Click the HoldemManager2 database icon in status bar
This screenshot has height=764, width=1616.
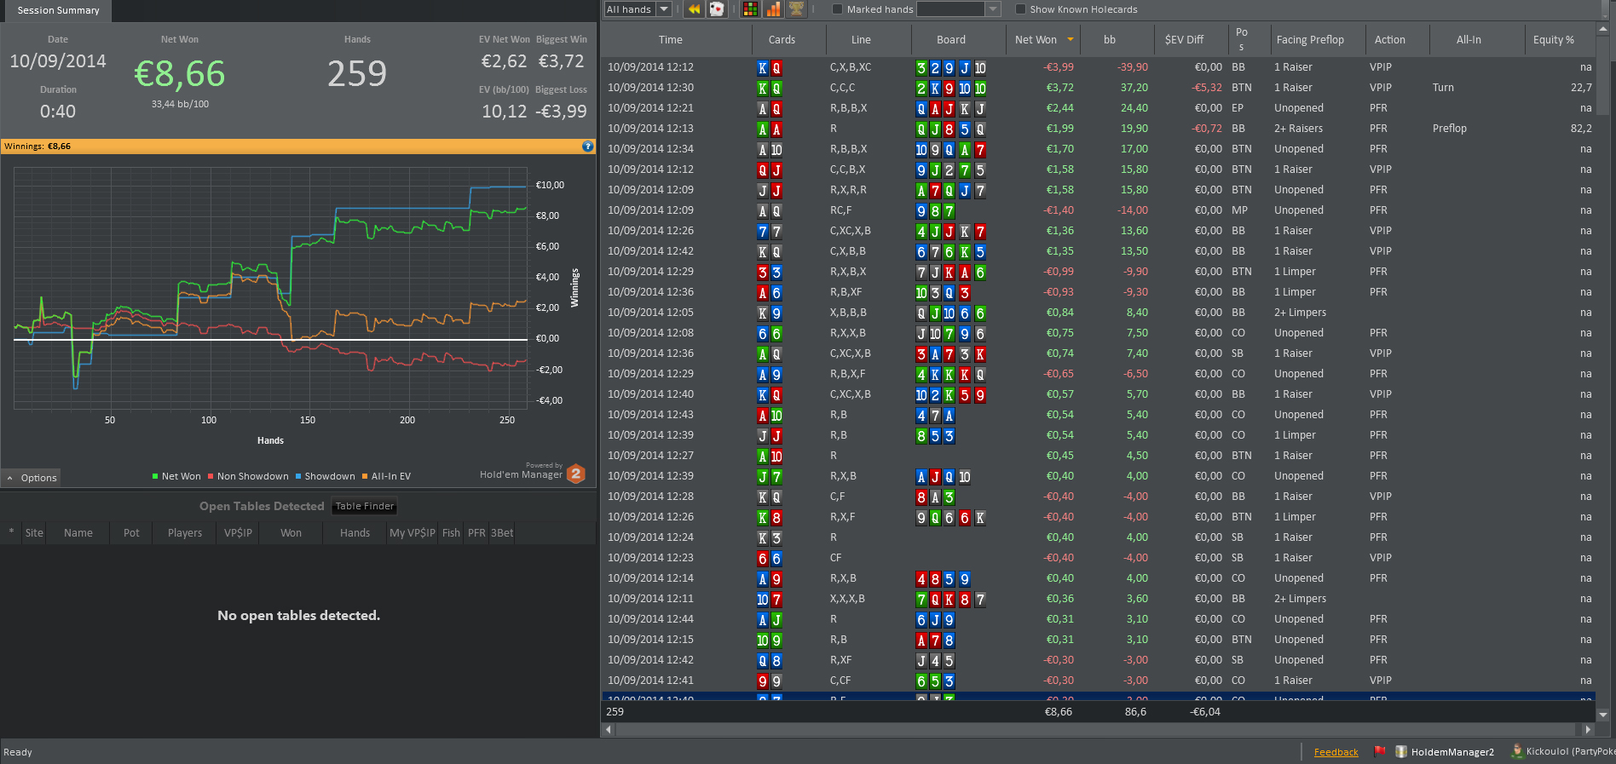tap(1401, 751)
